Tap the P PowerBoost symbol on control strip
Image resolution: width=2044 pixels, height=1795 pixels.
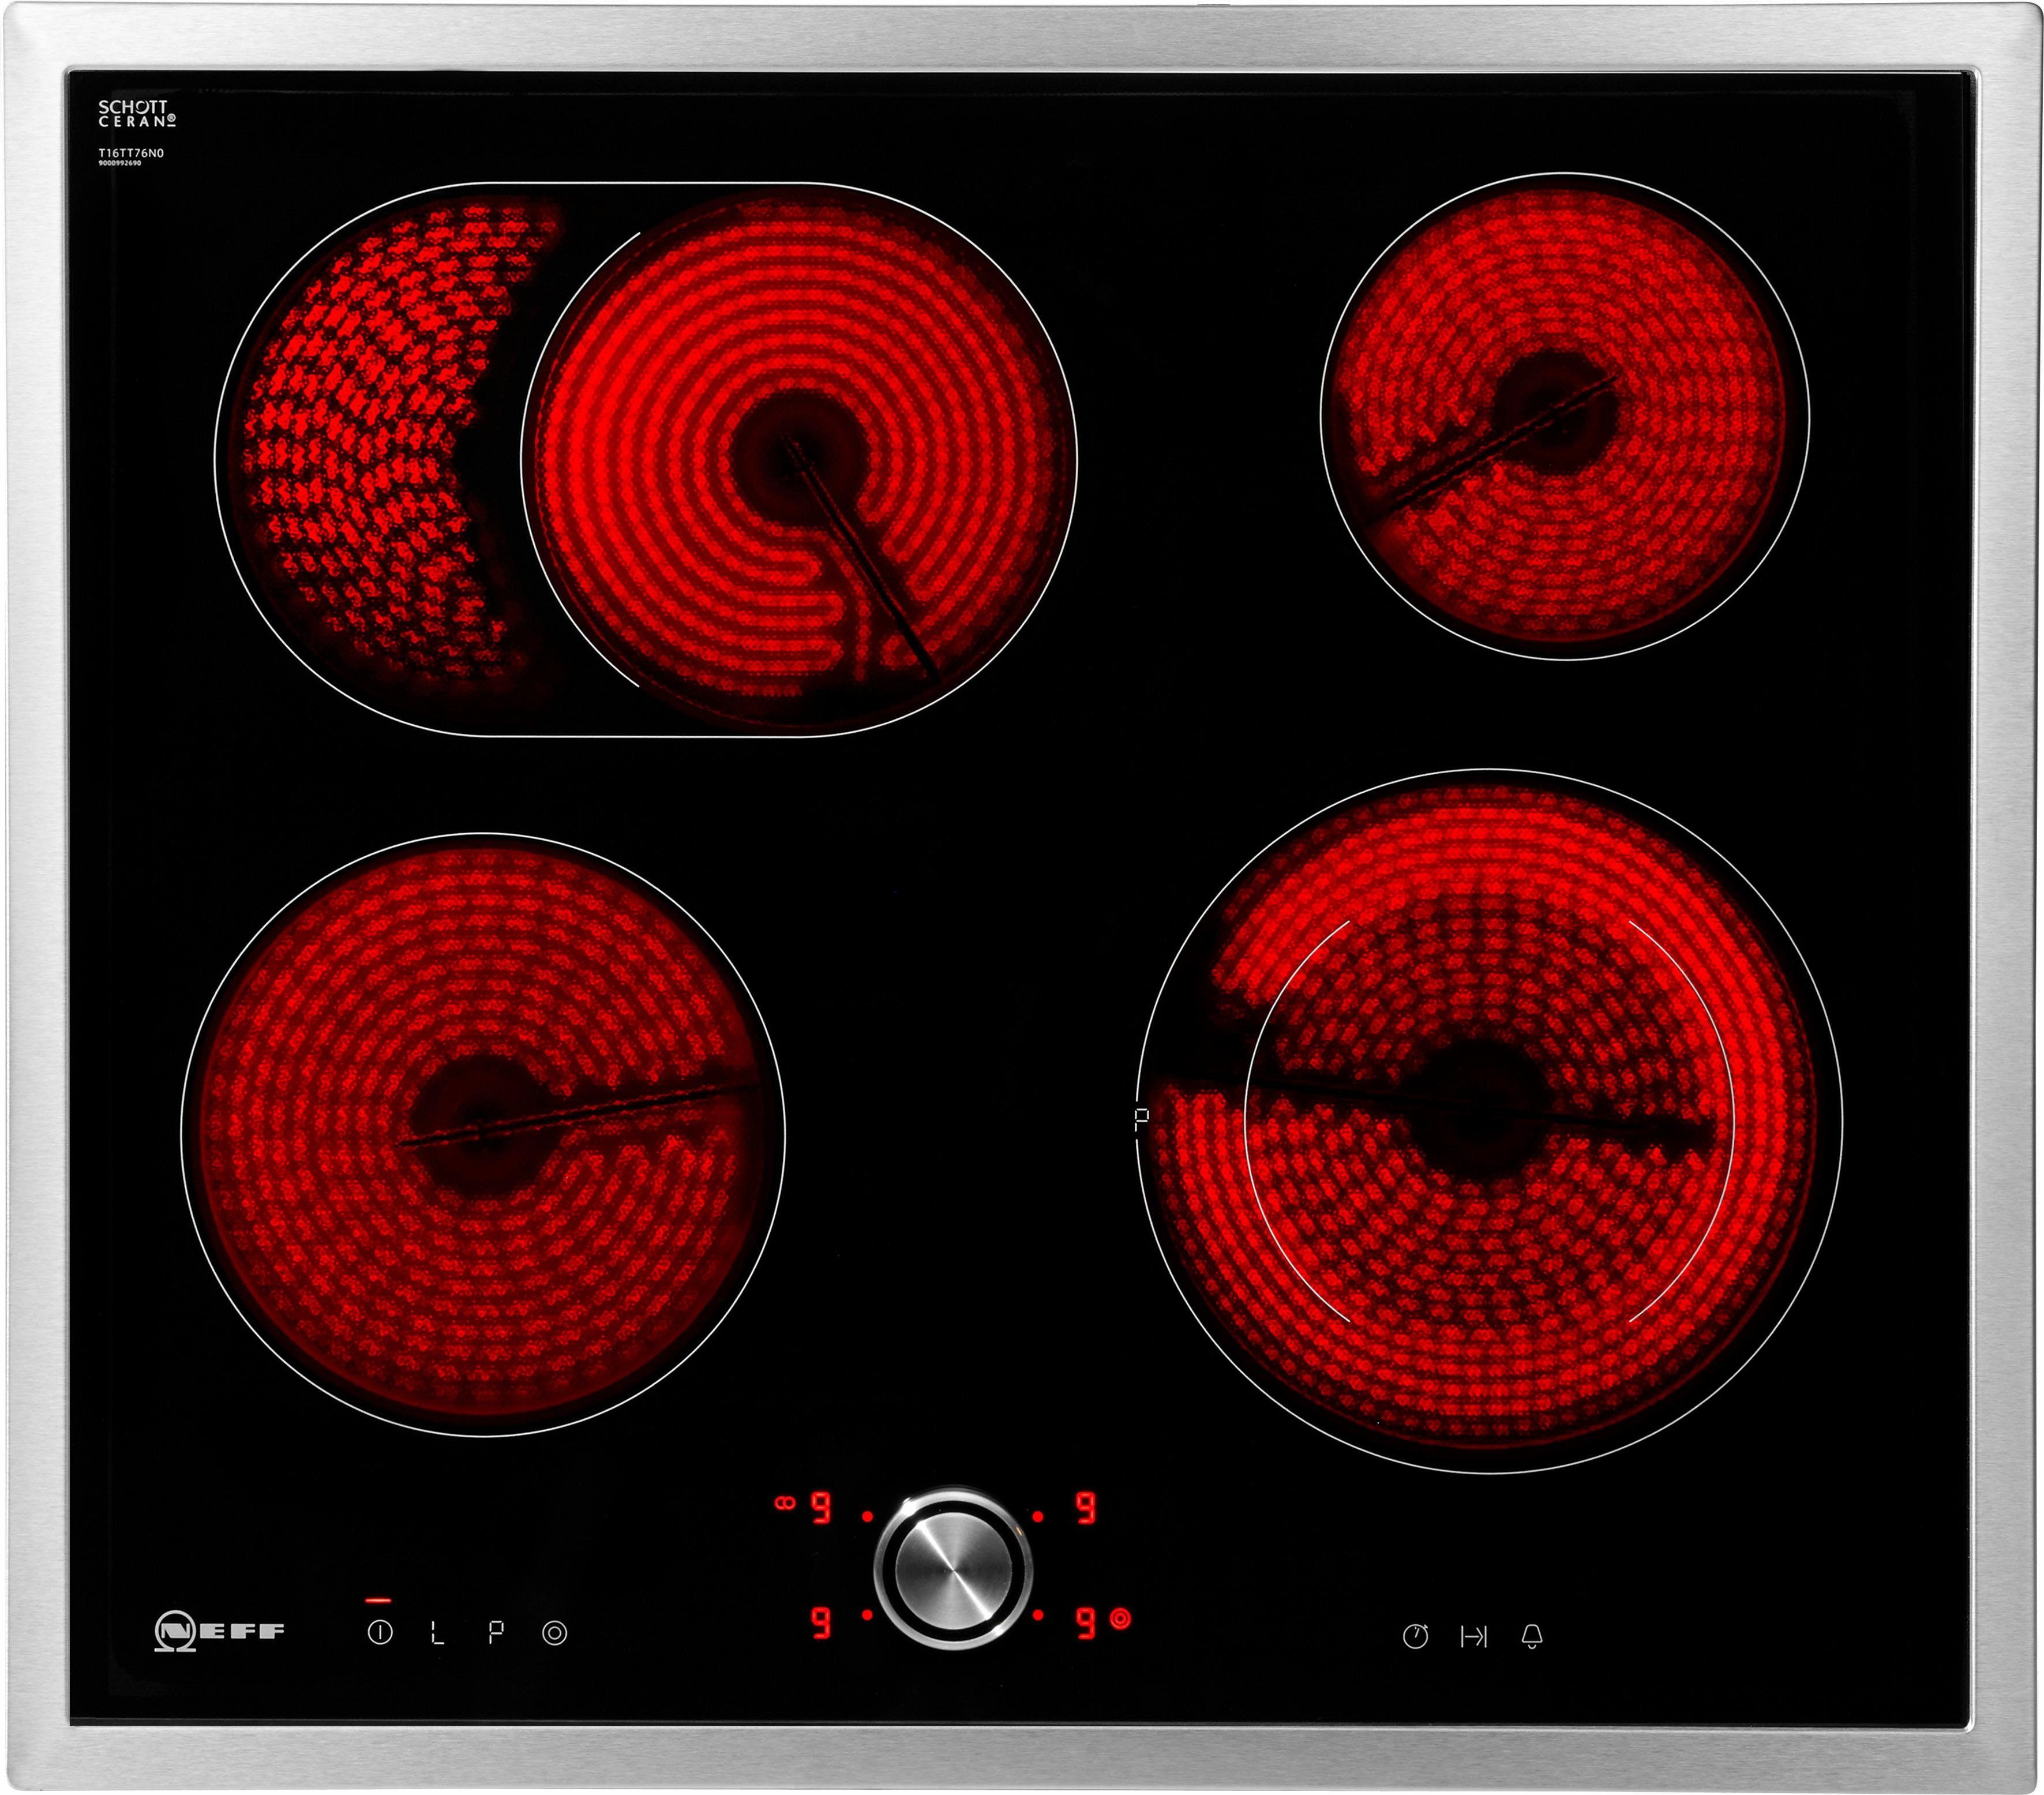[496, 1633]
